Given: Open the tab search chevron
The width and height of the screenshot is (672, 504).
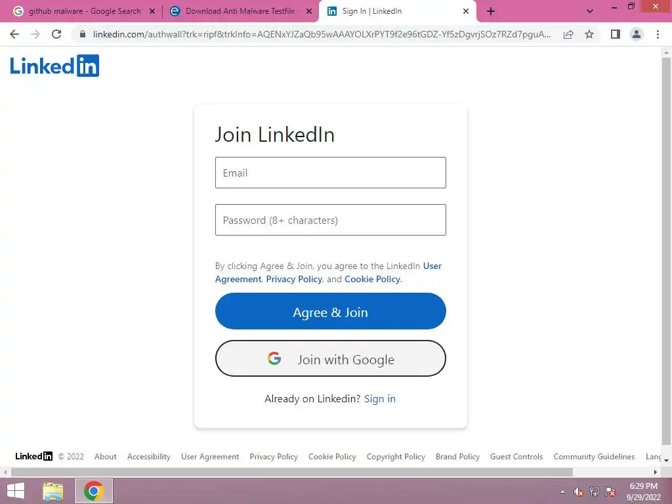Looking at the screenshot, I should pos(590,11).
